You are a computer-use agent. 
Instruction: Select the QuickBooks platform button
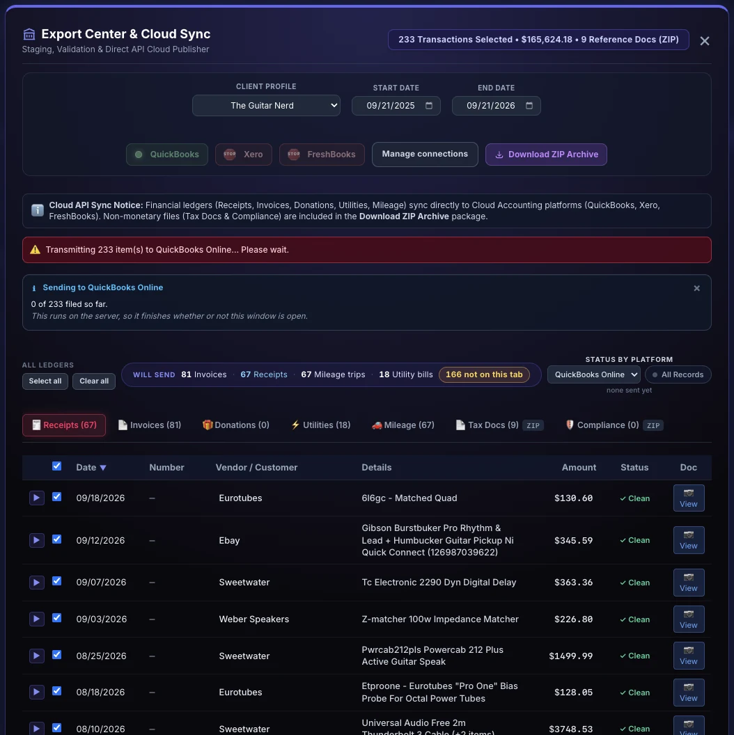click(167, 155)
